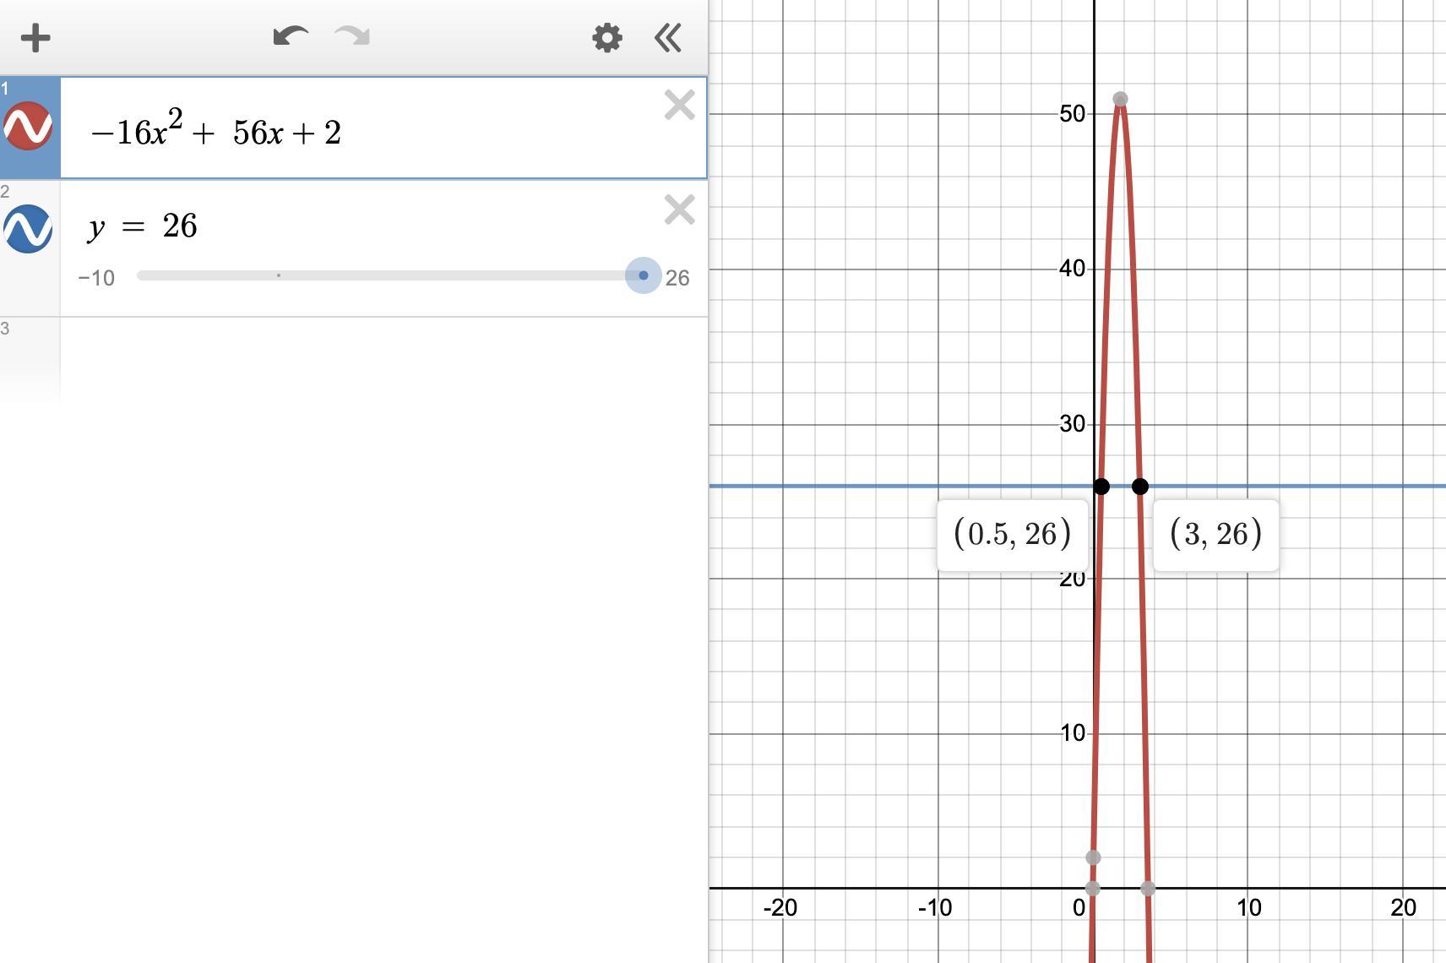
Task: Click the slider thumb at value 26
Action: click(644, 275)
